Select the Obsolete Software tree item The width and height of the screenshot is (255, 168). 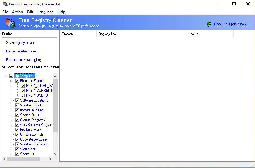coord(33,139)
